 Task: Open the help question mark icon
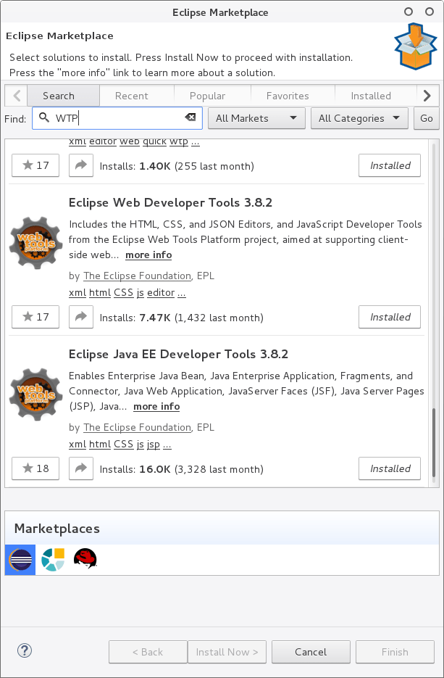pyautogui.click(x=25, y=650)
